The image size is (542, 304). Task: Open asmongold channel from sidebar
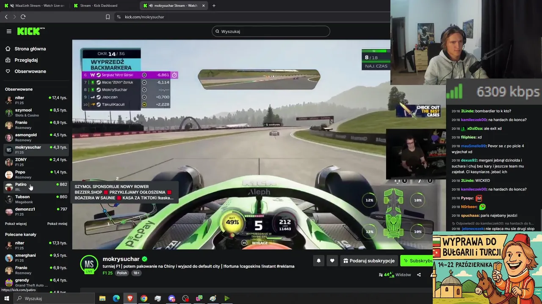point(36,137)
